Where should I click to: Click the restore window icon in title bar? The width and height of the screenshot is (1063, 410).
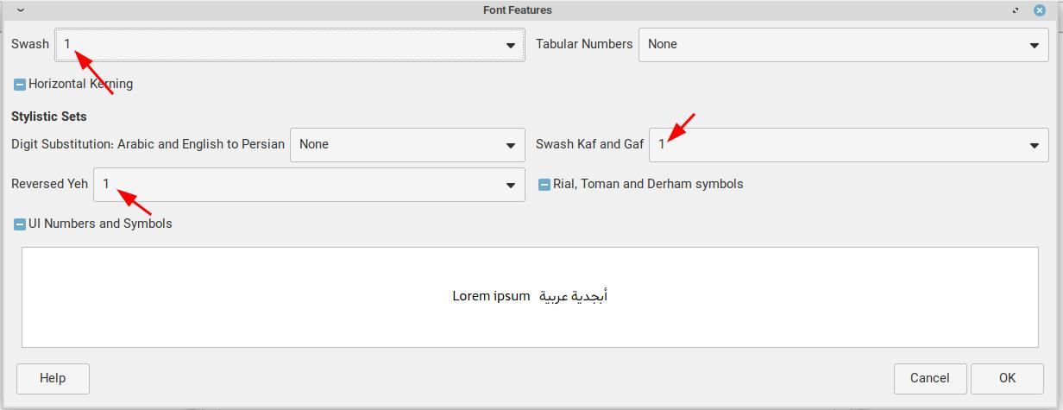coord(1017,10)
